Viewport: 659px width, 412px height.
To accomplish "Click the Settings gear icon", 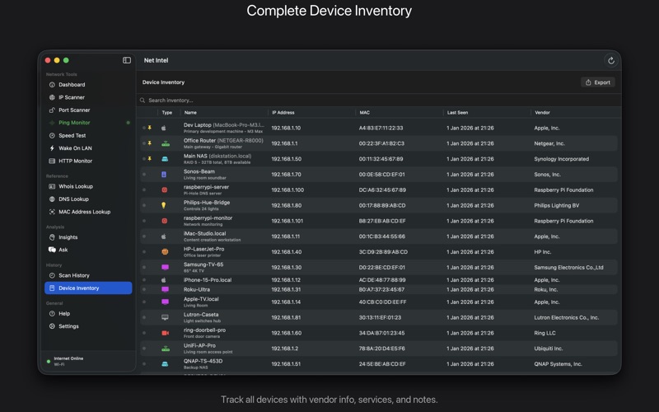I will [52, 325].
